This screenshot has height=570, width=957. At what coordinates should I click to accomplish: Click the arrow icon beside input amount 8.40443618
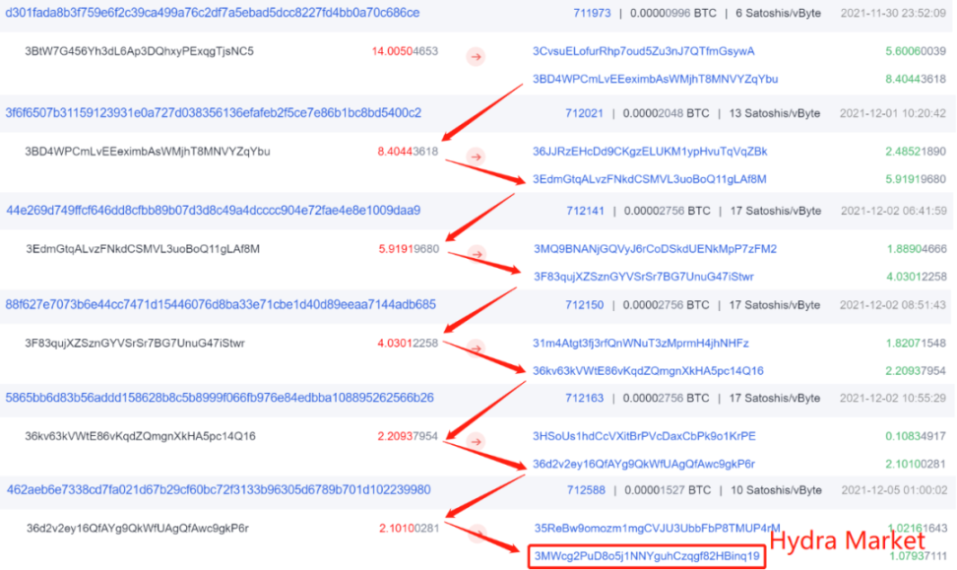coord(477,157)
